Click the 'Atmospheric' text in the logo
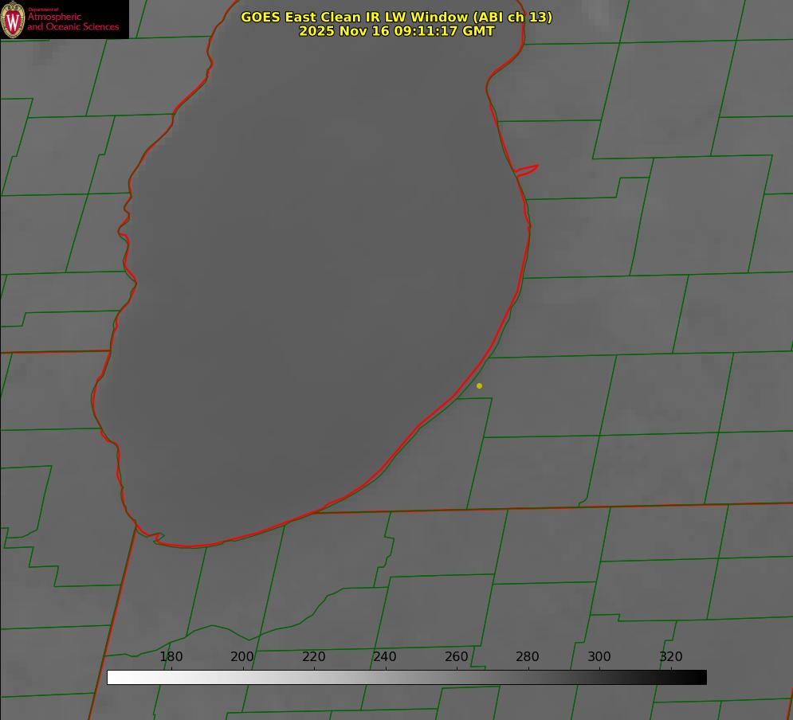 point(54,17)
